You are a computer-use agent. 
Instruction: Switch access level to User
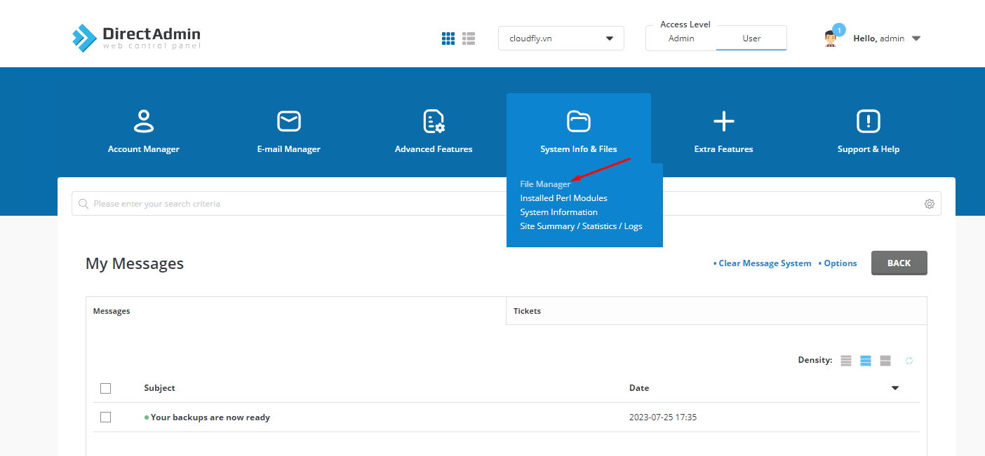click(x=751, y=39)
